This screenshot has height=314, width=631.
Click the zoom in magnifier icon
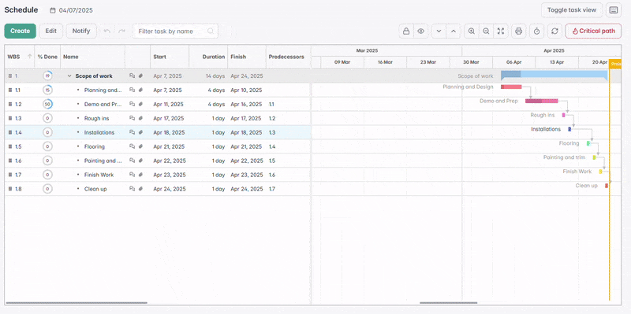pyautogui.click(x=472, y=31)
